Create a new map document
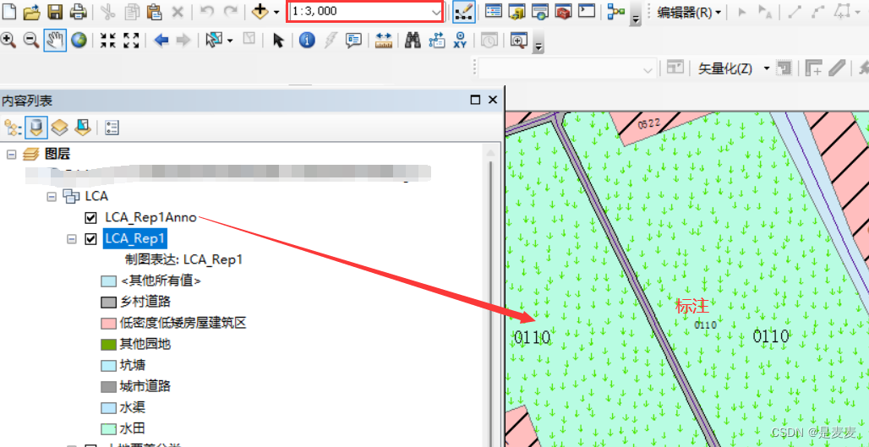 click(x=9, y=11)
